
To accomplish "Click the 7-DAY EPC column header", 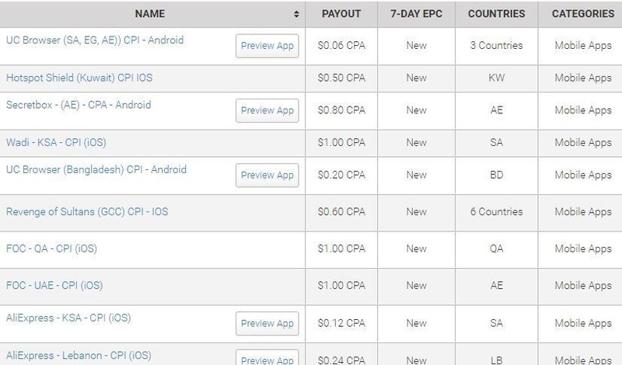I will [417, 14].
